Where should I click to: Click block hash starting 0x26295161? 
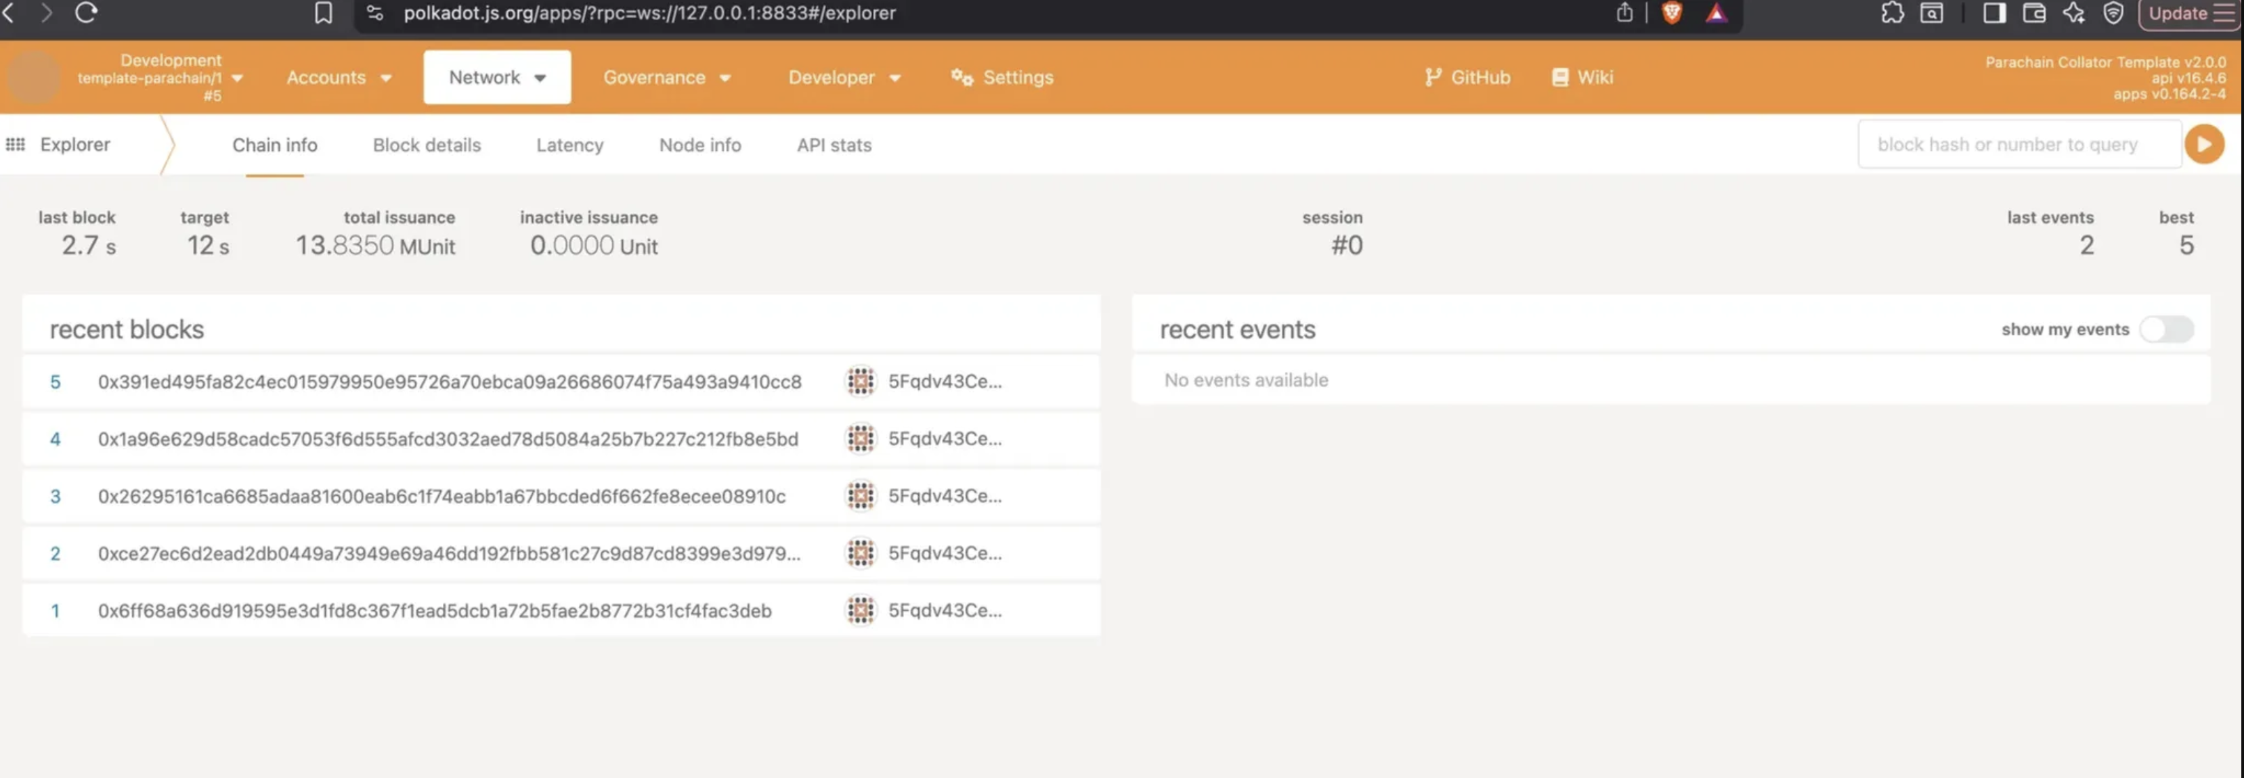441,496
